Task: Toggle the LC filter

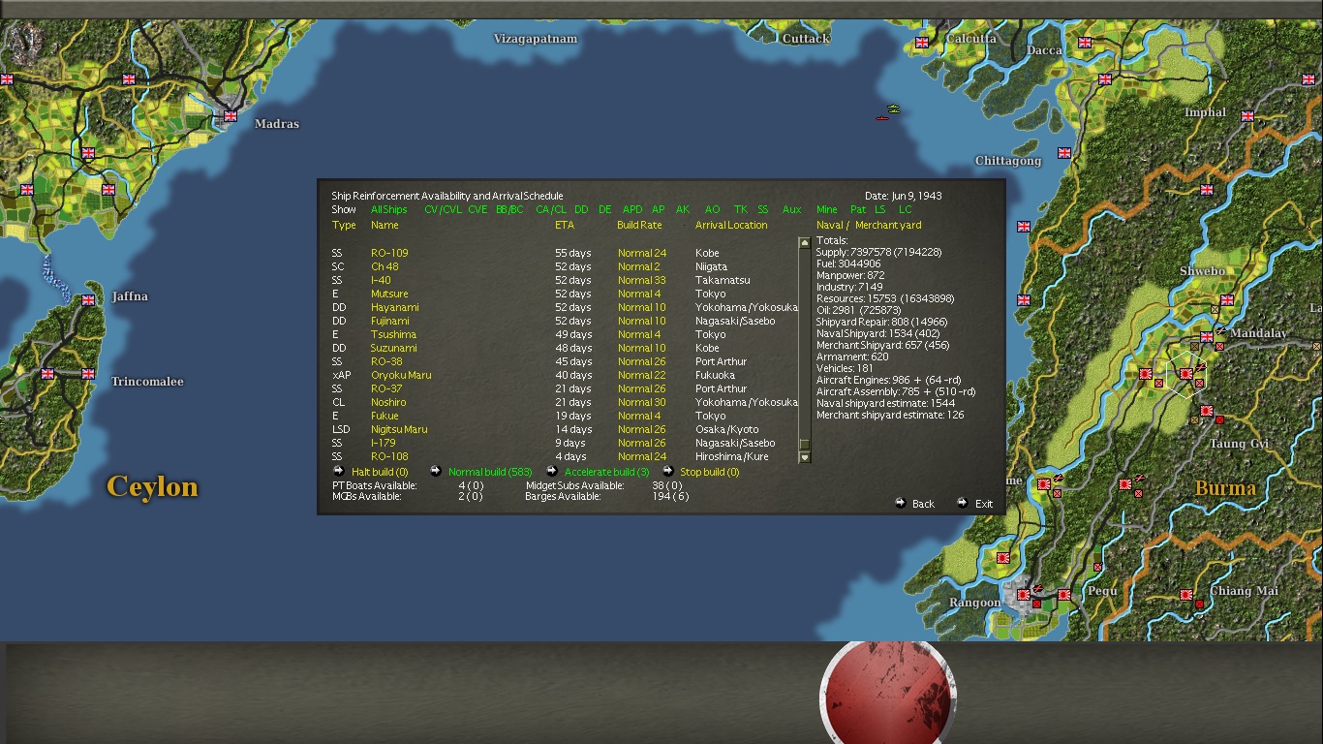Action: (905, 209)
